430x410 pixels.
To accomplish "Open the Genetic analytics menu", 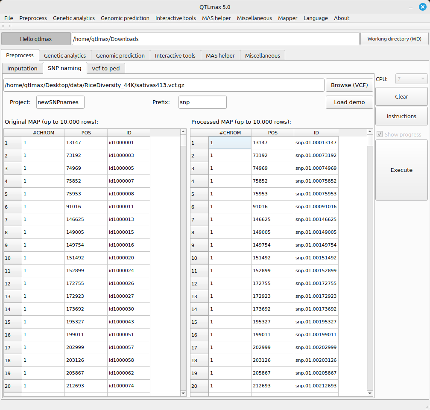I will [74, 18].
